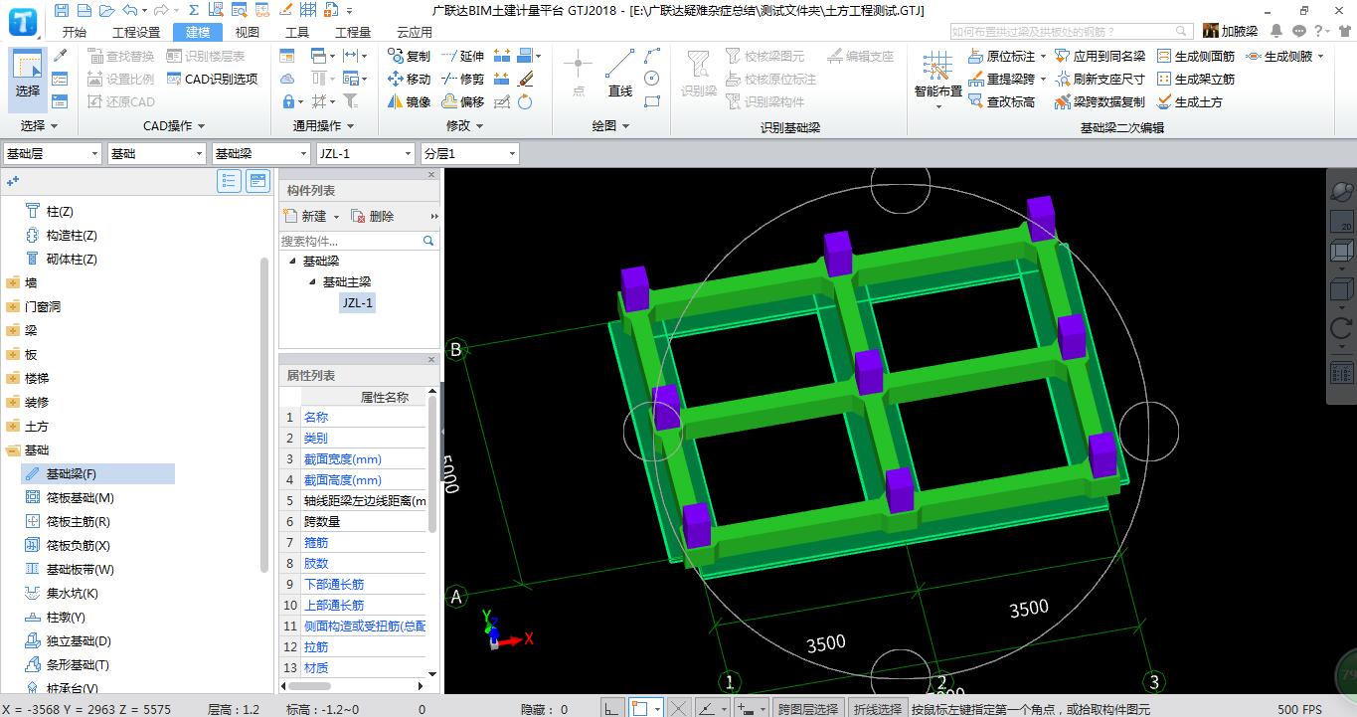
Task: Expand the 通用操作 group menu
Action: coord(324,126)
